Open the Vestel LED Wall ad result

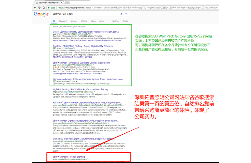click(x=86, y=32)
